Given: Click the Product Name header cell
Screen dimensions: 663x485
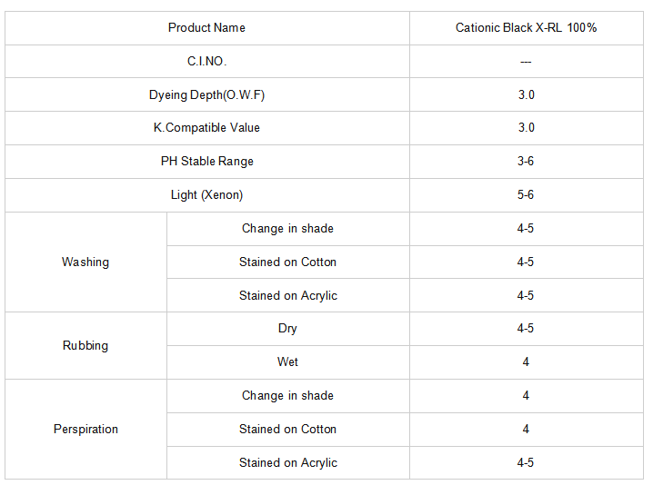Looking at the screenshot, I should point(206,28).
